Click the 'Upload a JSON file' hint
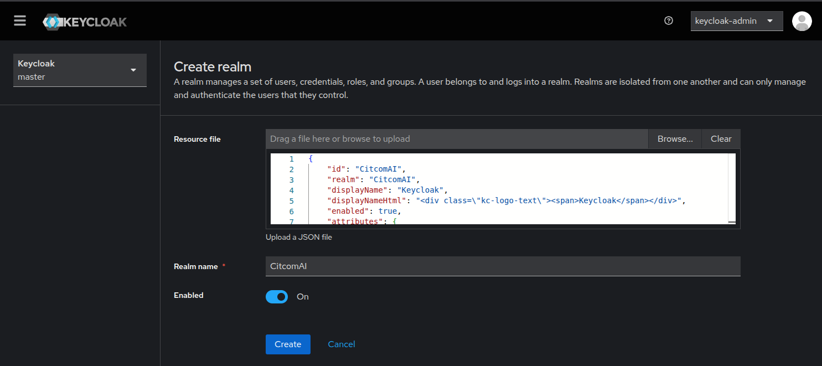The image size is (822, 366). [x=299, y=237]
